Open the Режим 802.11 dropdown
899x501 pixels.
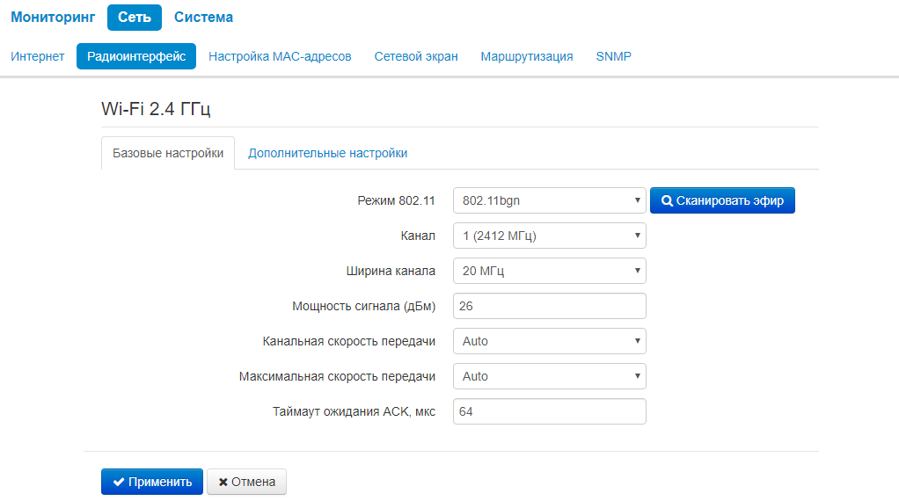549,200
